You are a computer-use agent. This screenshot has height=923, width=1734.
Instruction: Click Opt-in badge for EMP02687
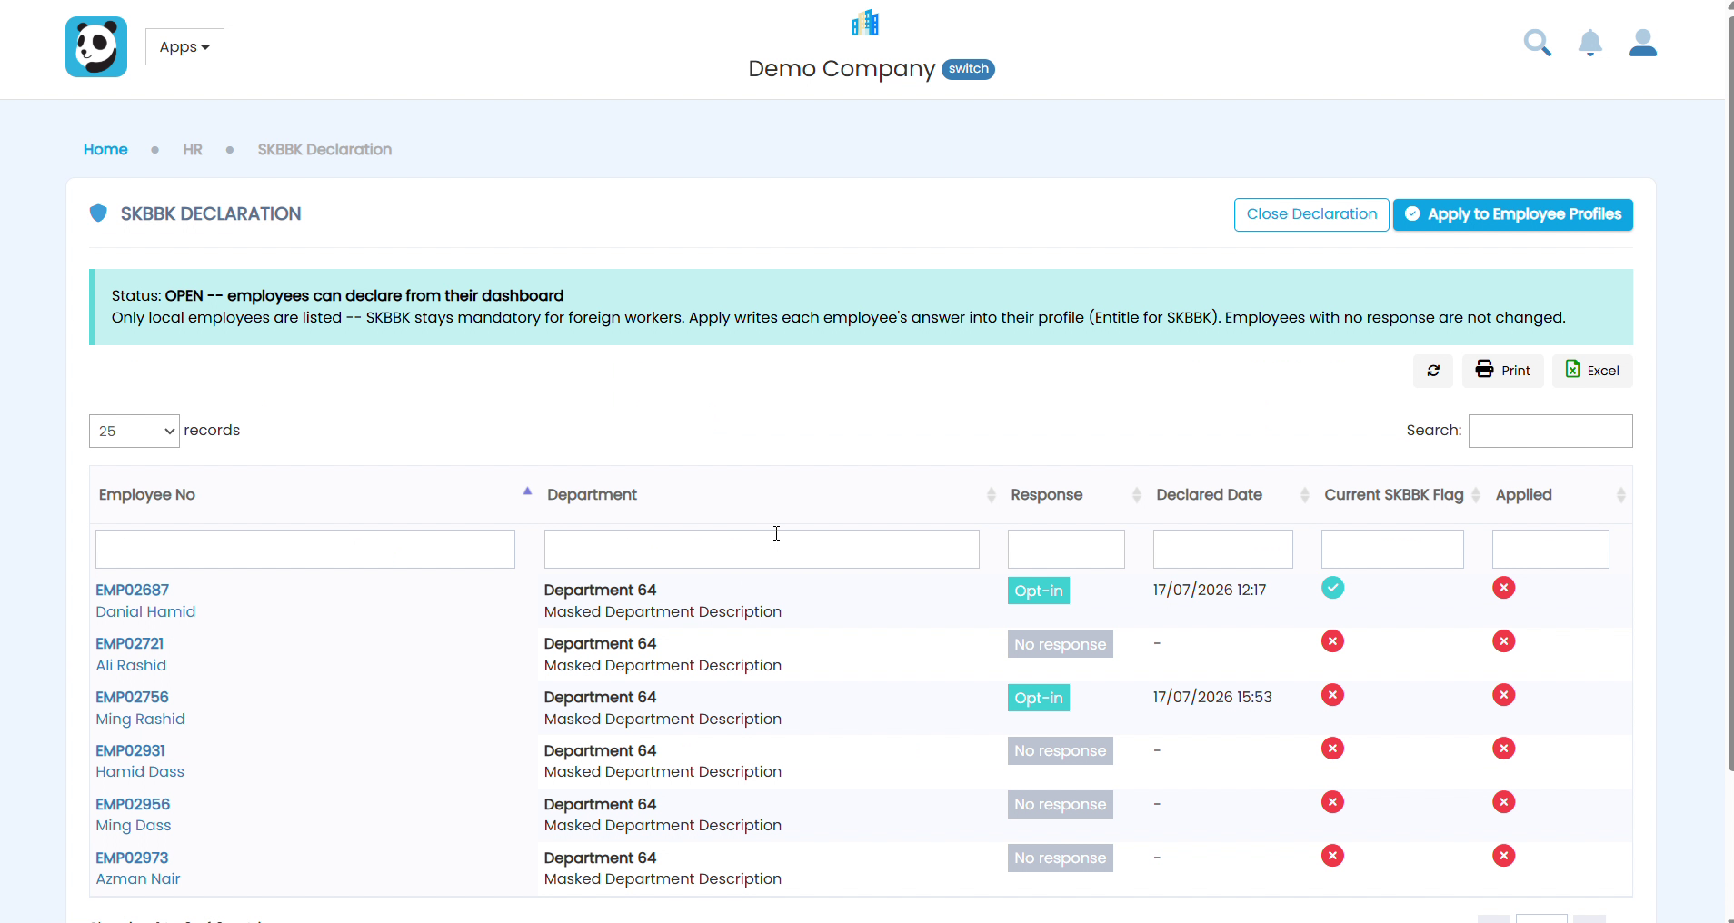pos(1039,591)
